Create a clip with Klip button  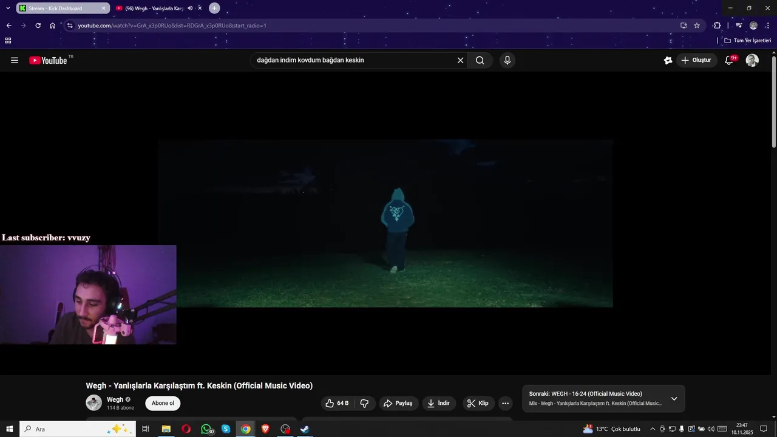[x=478, y=403]
